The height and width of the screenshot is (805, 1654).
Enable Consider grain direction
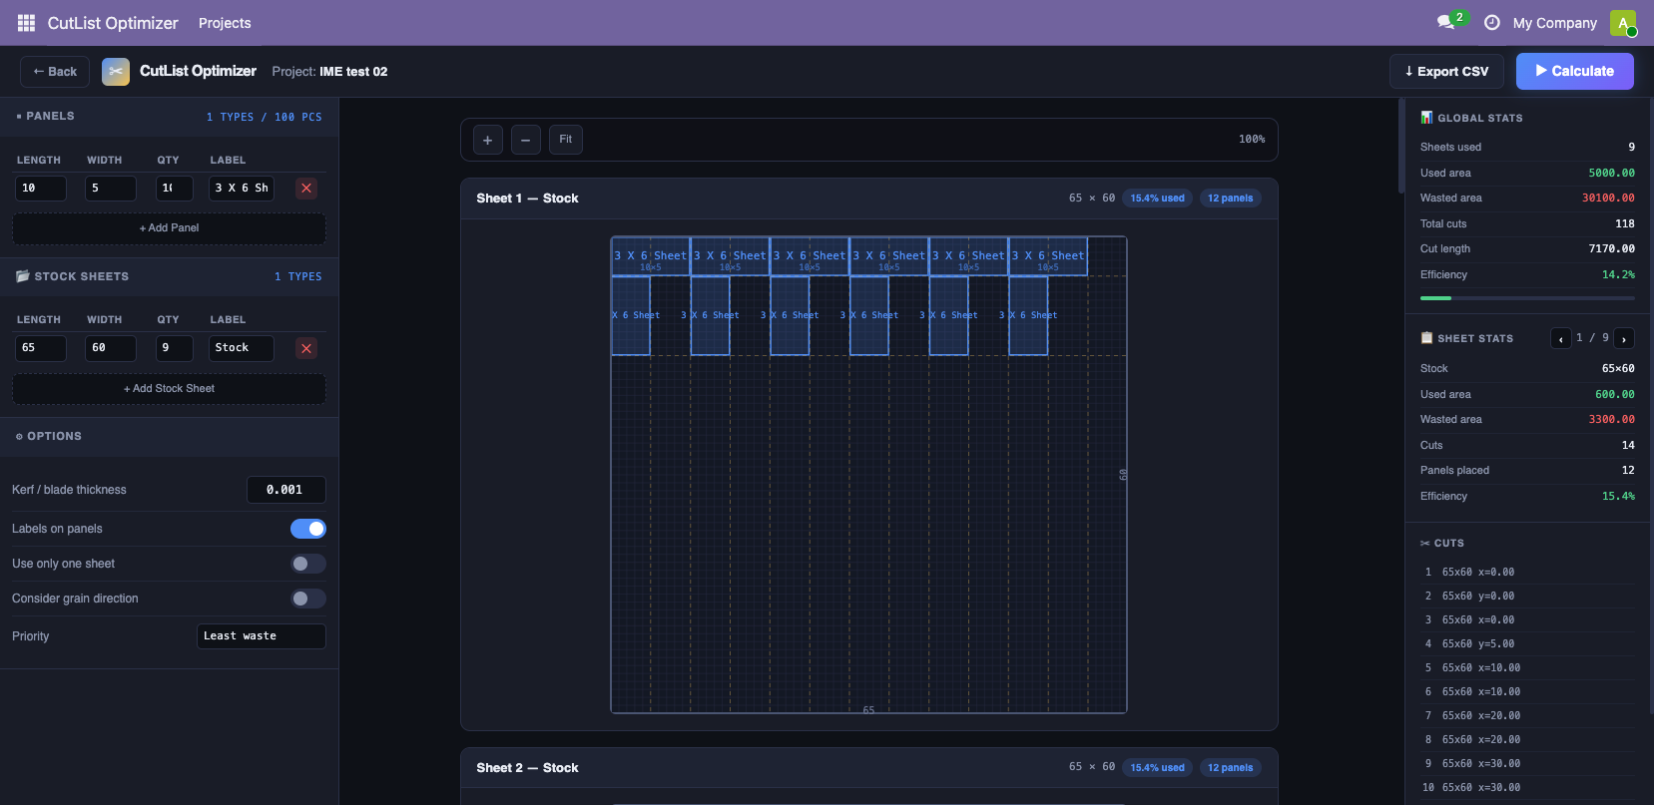[x=308, y=599]
